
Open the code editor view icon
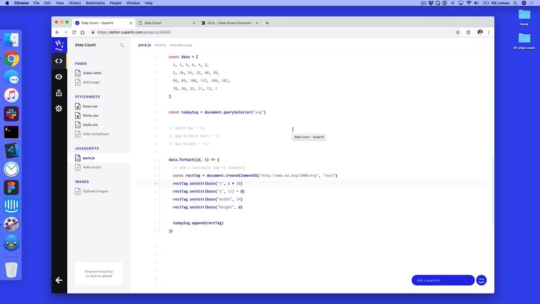[x=59, y=61]
